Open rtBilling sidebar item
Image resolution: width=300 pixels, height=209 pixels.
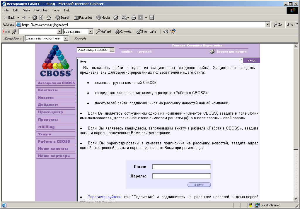(56, 127)
